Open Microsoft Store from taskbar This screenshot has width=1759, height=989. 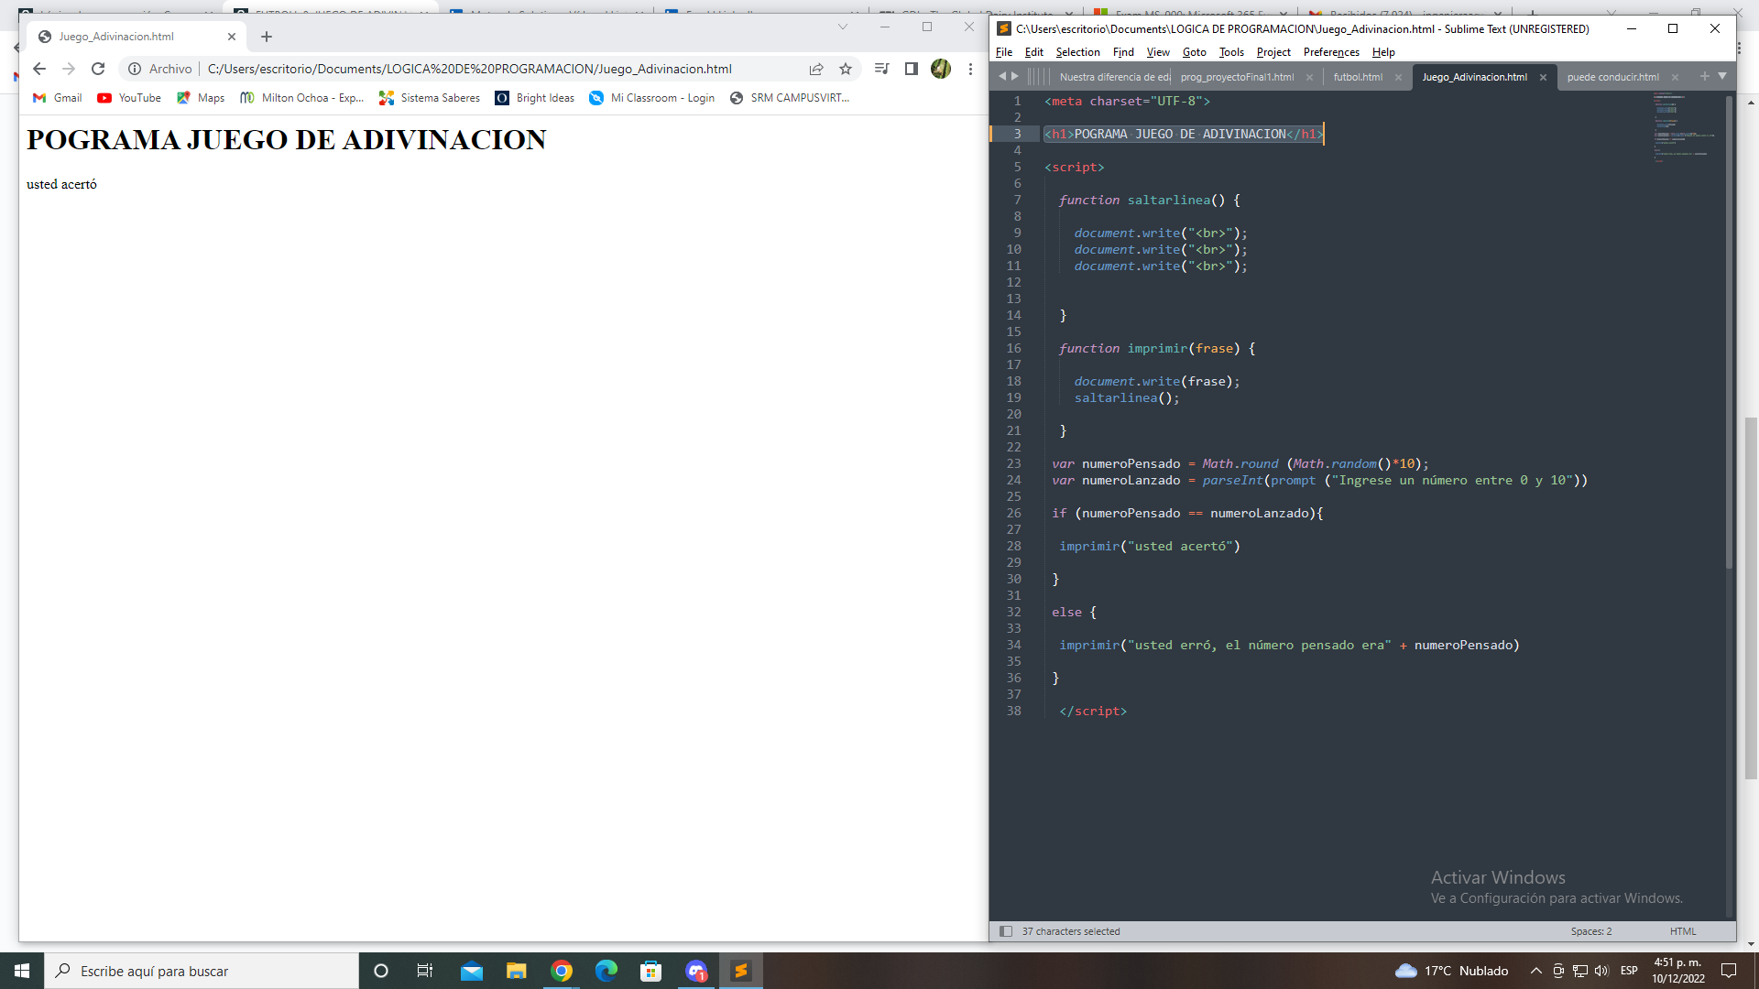pos(650,971)
